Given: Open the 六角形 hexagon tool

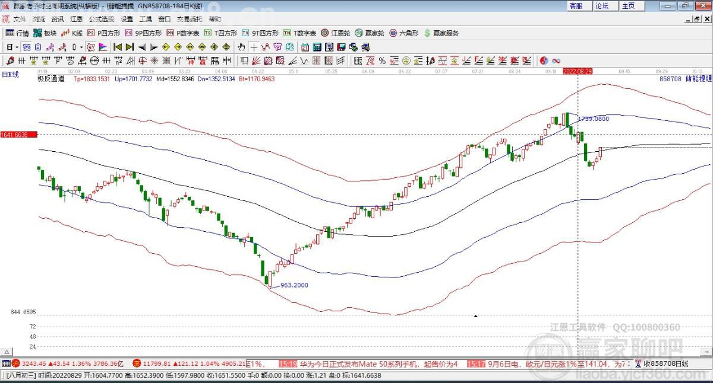Looking at the screenshot, I should [404, 33].
